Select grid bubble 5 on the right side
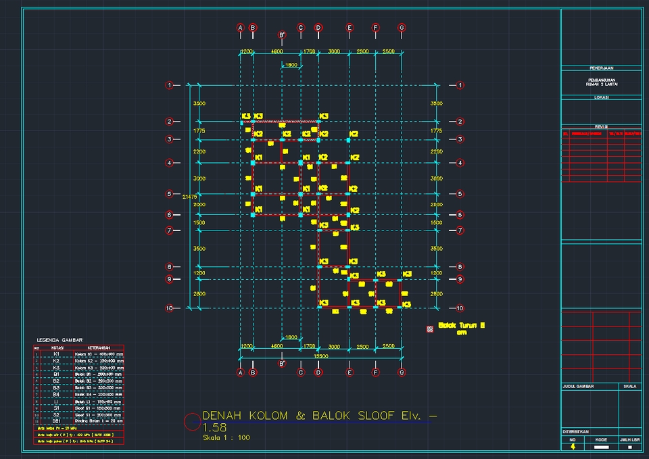The height and width of the screenshot is (459, 649). (x=460, y=193)
